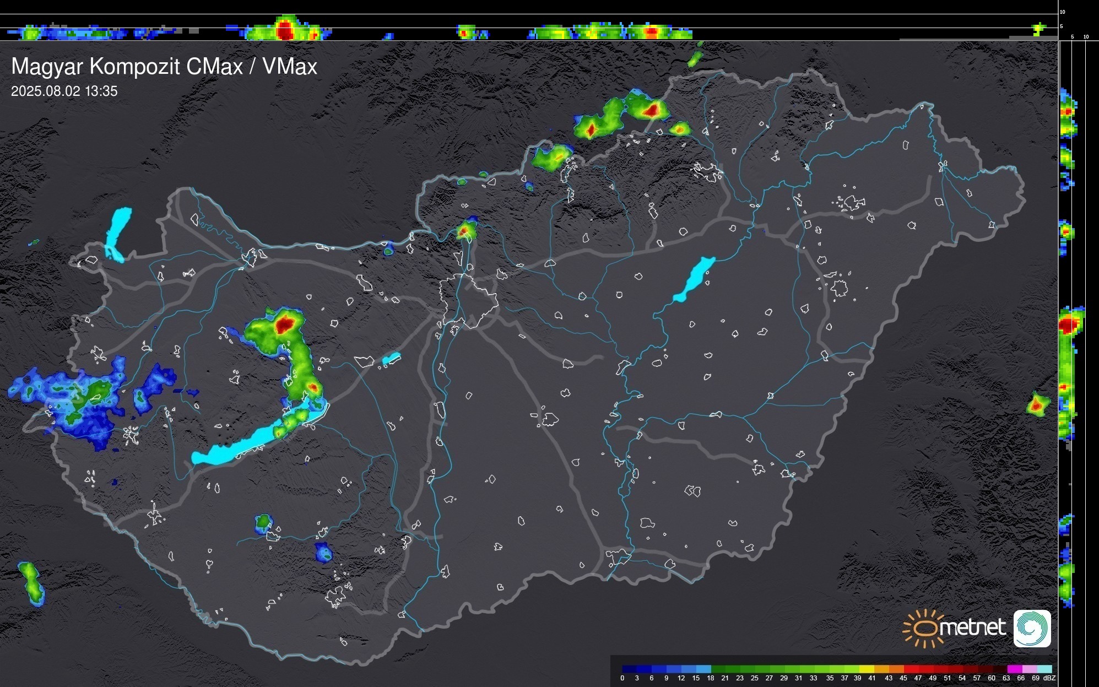Click the dBZ unit label in legend
The height and width of the screenshot is (687, 1099).
coord(1049,678)
